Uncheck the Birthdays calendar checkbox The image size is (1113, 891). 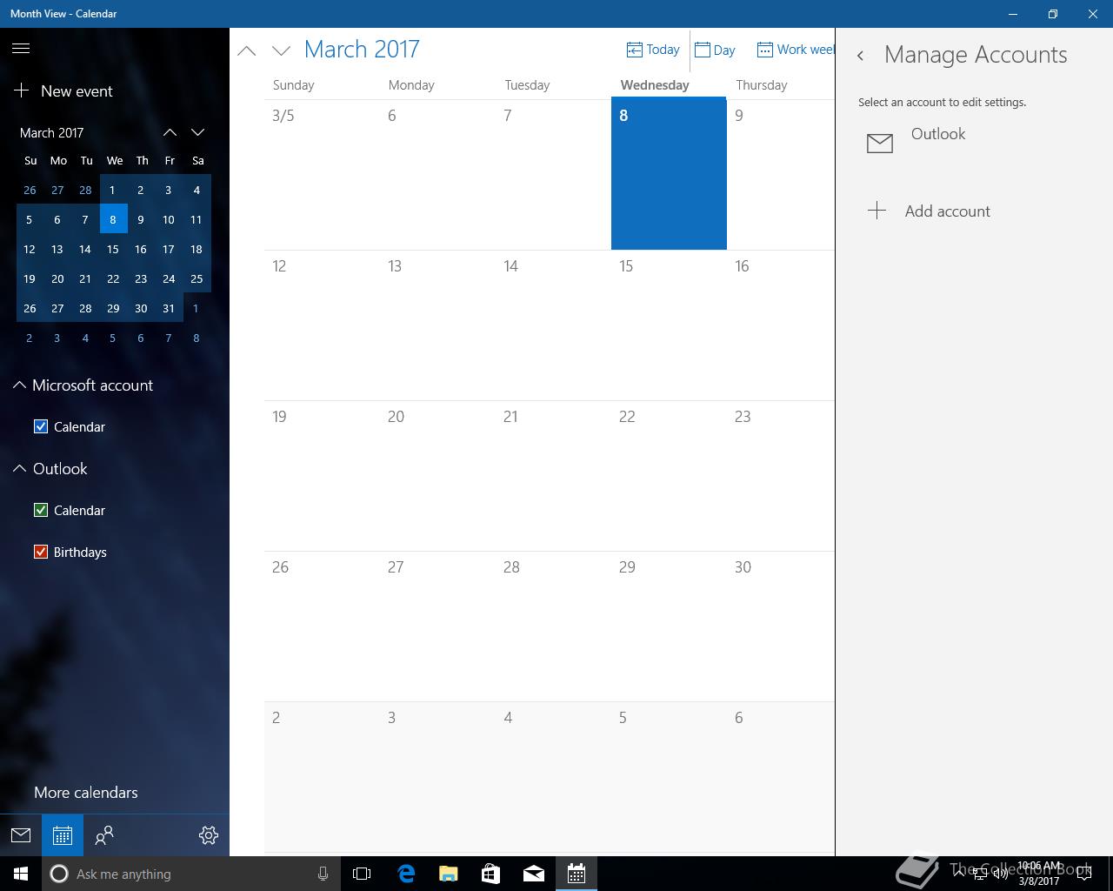(41, 552)
